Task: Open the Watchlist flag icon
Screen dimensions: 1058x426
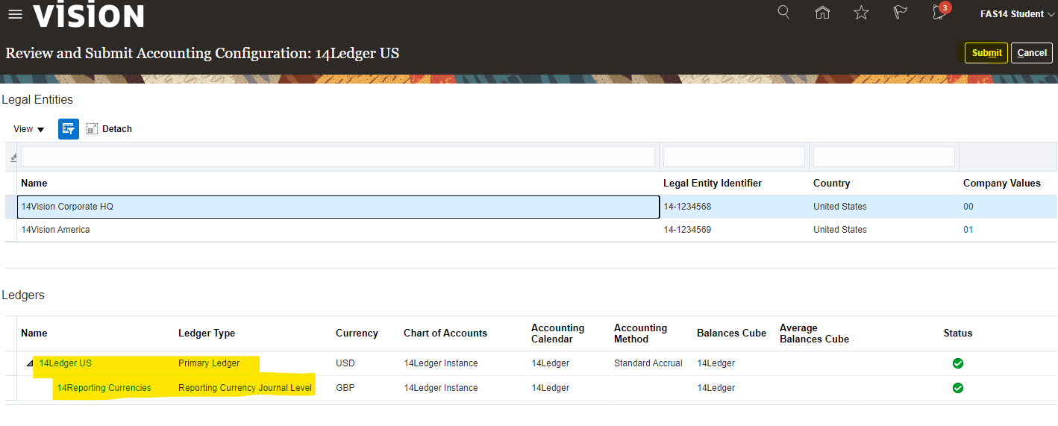Action: pyautogui.click(x=900, y=13)
